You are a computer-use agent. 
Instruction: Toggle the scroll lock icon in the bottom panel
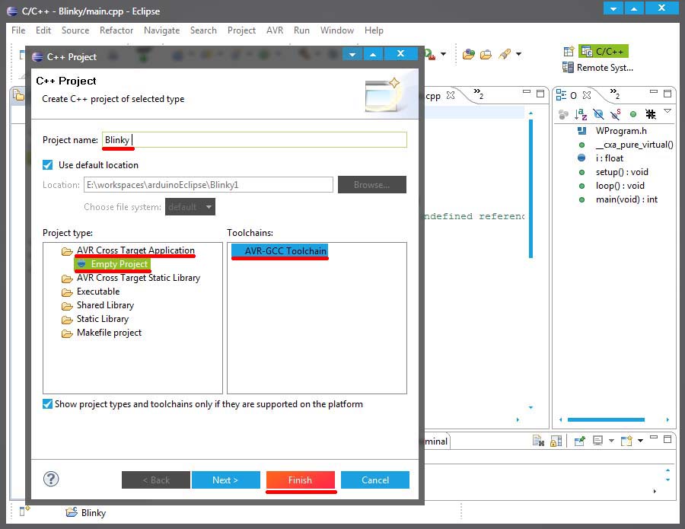[x=556, y=441]
